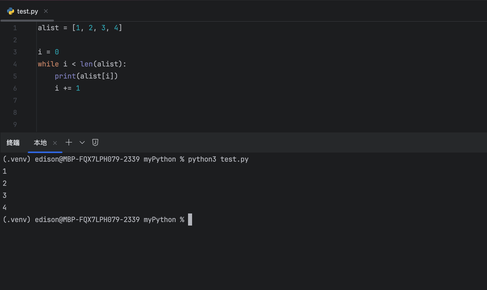Close the test.py editor tab
The image size is (487, 290).
pyautogui.click(x=46, y=11)
